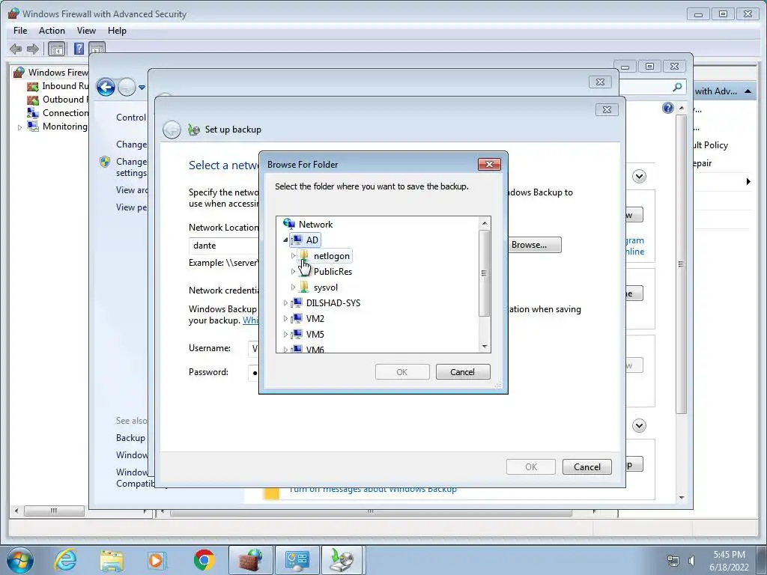This screenshot has width=767, height=575.
Task: Click the show/hide console tree icon
Action: [57, 49]
